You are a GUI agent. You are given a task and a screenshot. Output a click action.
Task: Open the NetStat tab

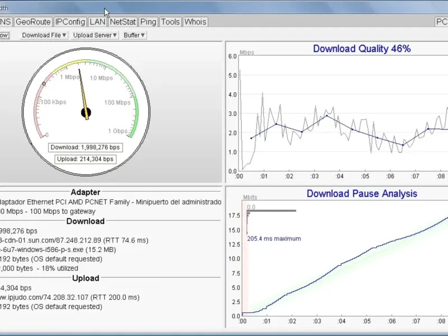click(123, 22)
